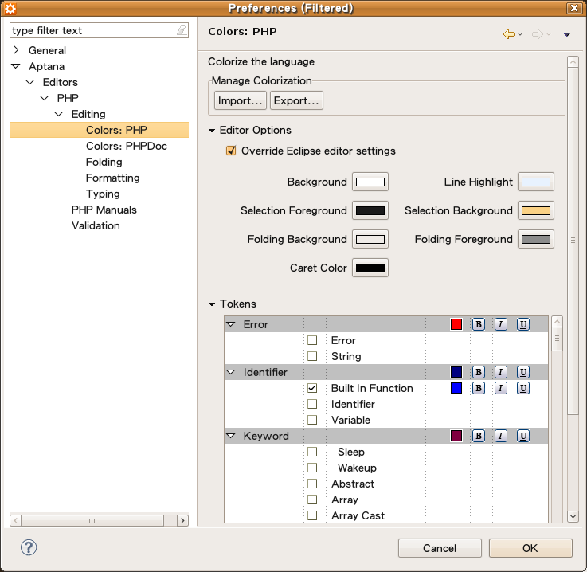Collapse the Editor Options section
Image resolution: width=587 pixels, height=572 pixels.
click(212, 131)
